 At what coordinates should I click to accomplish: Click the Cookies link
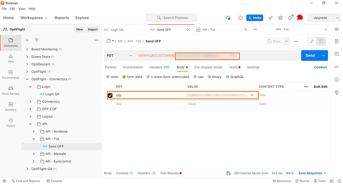[x=320, y=67]
